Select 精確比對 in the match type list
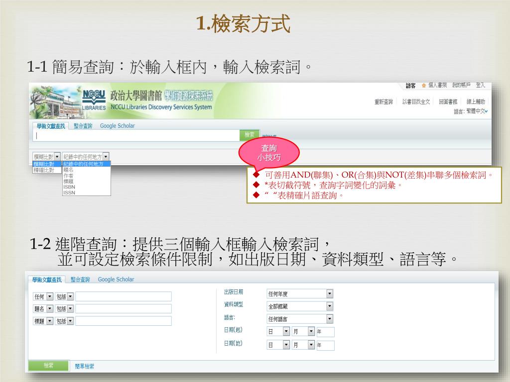The width and height of the screenshot is (510, 382). click(x=44, y=170)
